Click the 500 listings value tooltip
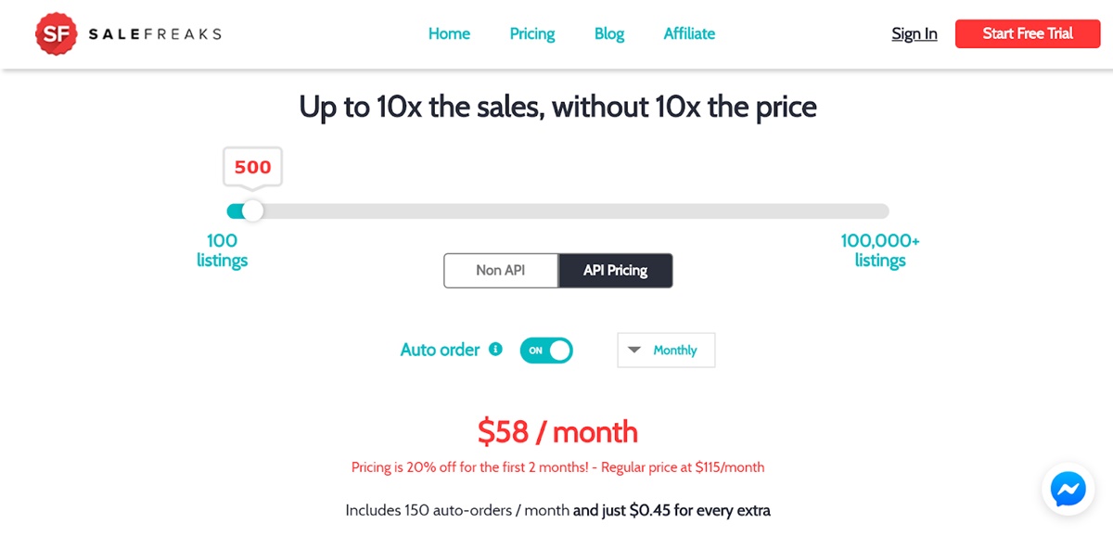Image resolution: width=1113 pixels, height=536 pixels. [x=252, y=168]
